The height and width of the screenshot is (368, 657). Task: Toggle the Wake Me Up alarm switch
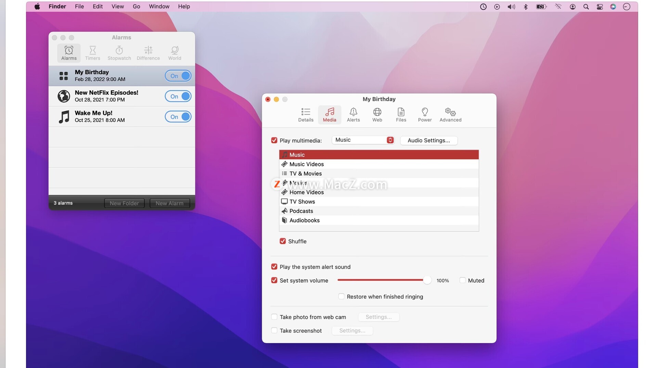(x=178, y=117)
